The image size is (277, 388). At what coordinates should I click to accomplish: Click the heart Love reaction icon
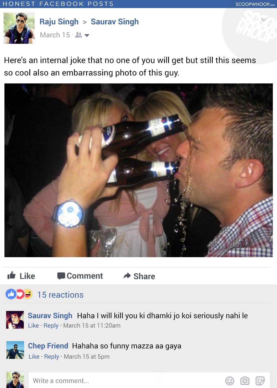[x=20, y=294]
